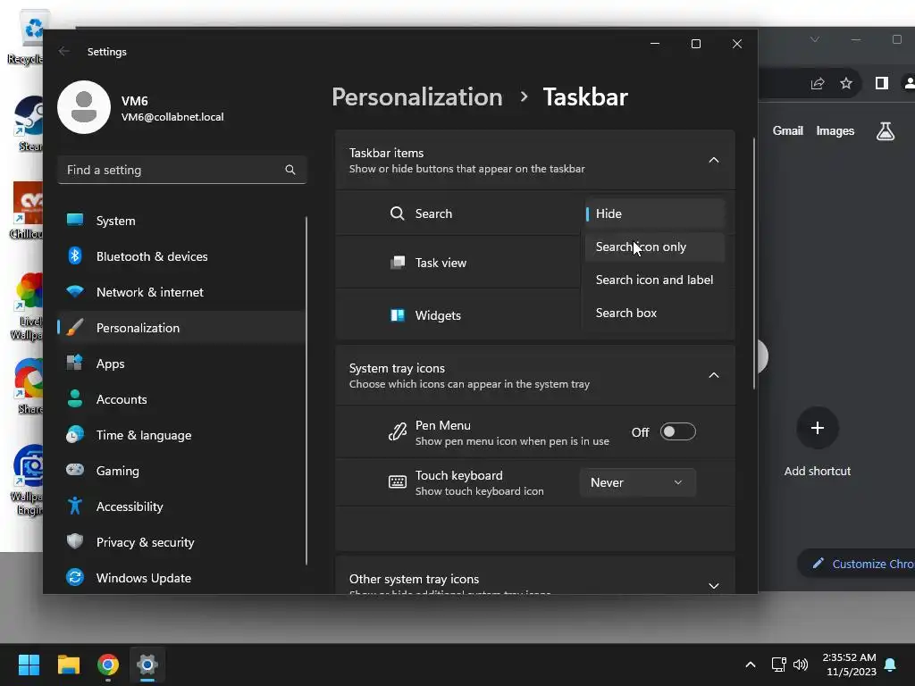The image size is (915, 686).
Task: Select Hide option in Search menu
Action: [x=655, y=213]
